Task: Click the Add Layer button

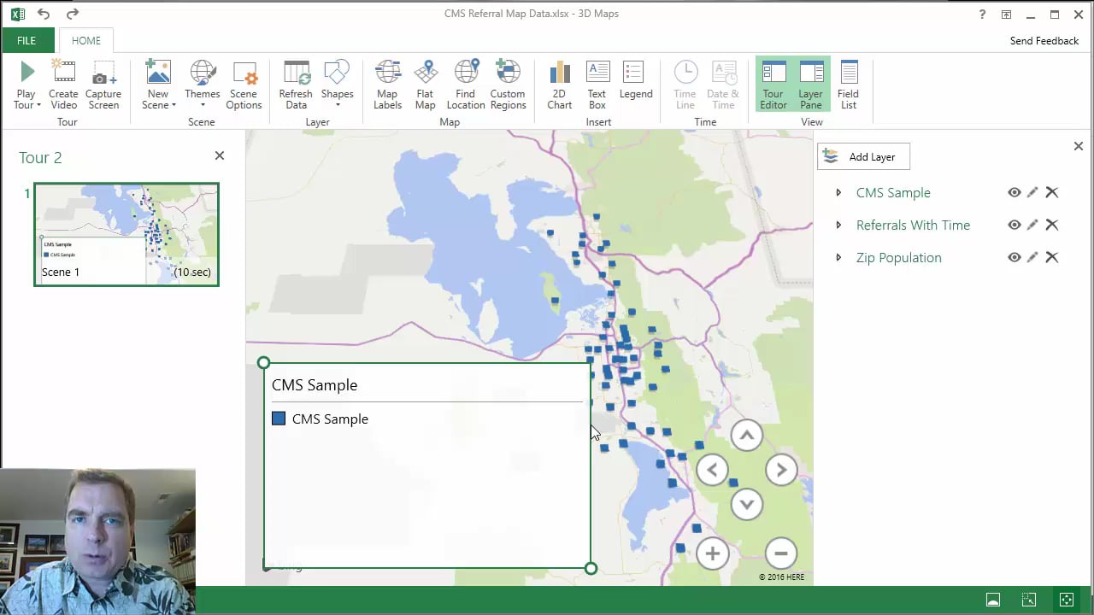Action: coord(863,157)
